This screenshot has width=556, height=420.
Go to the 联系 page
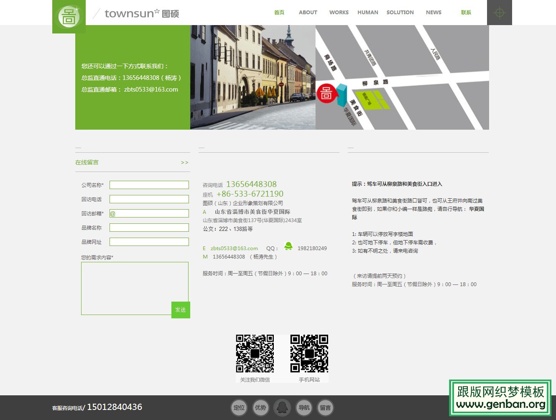465,13
